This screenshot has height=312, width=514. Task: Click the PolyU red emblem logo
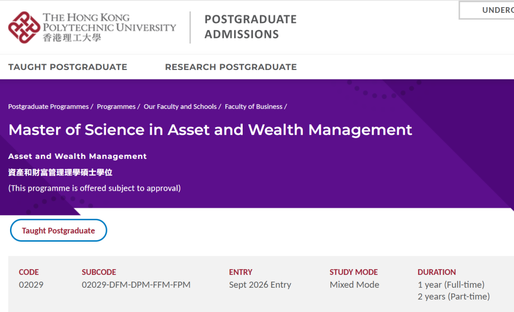point(24,27)
